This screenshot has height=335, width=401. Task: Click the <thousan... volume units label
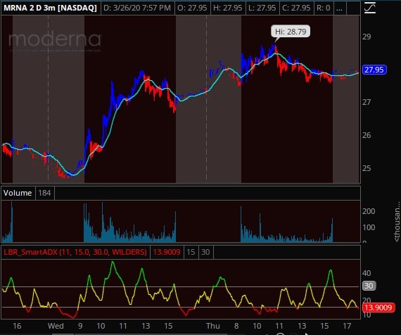pyautogui.click(x=397, y=221)
